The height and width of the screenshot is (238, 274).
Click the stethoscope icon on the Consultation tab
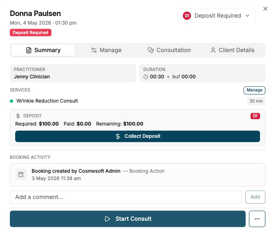150,50
